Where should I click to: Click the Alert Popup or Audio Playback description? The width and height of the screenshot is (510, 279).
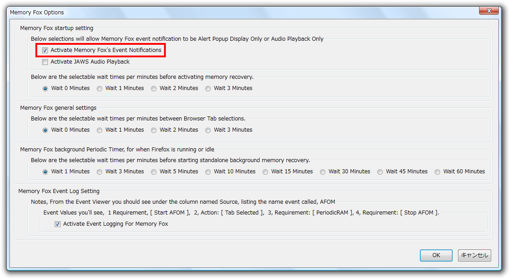177,39
